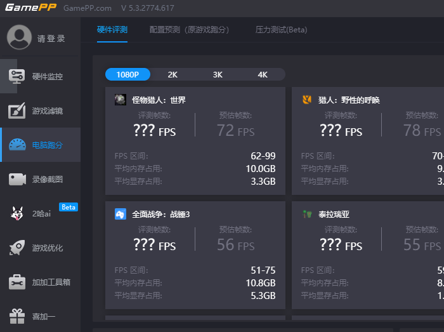Click the 56 FPS estimated value
This screenshot has width=444, height=332.
[235, 245]
